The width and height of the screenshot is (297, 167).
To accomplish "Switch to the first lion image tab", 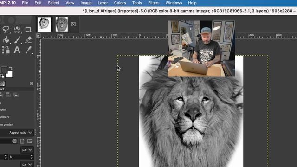I will point(44,24).
